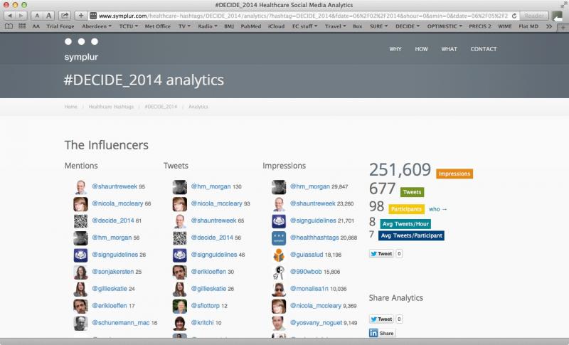The width and height of the screenshot is (569, 345).
Task: Click the green Tweets label
Action: coord(412,192)
